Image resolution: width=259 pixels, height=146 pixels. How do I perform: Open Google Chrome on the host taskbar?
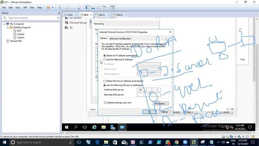176,142
